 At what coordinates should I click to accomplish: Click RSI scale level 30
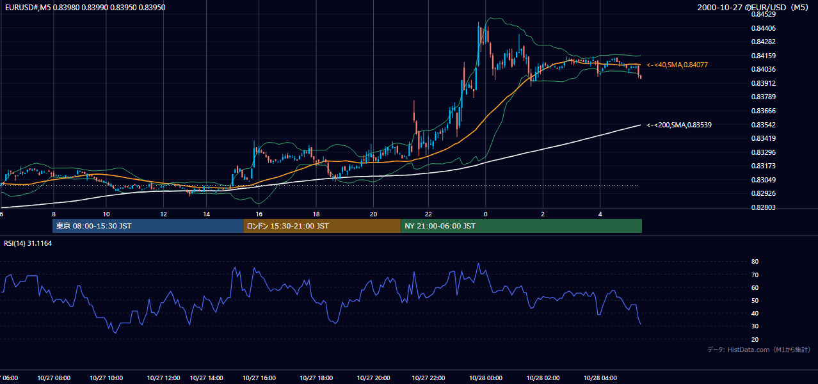[x=755, y=326]
